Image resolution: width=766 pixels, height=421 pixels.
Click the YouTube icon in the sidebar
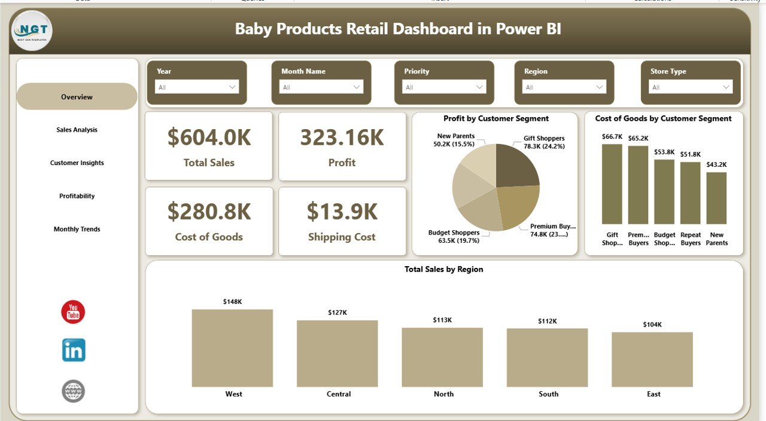pos(72,312)
